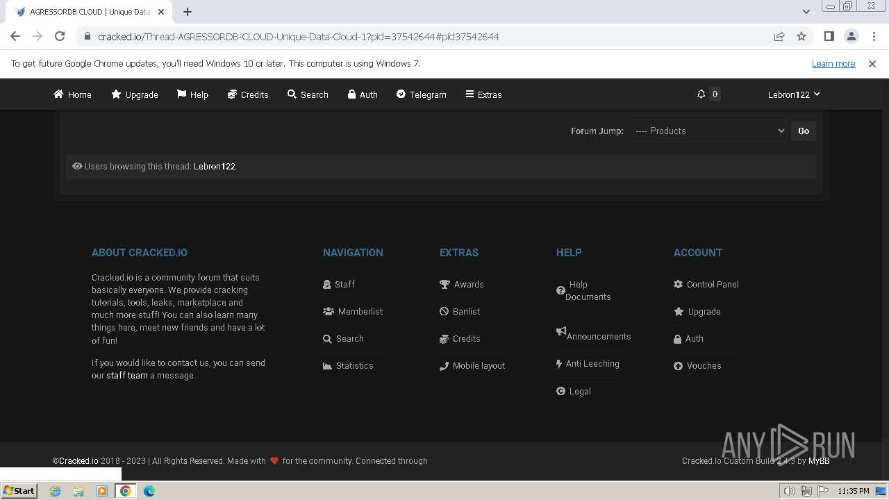Open notifications bell
The width and height of the screenshot is (889, 500).
coord(701,94)
